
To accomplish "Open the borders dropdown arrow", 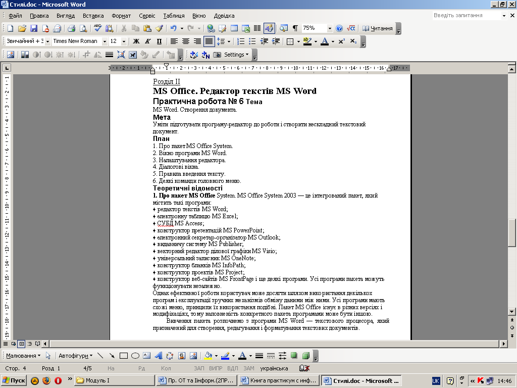I will tap(298, 41).
